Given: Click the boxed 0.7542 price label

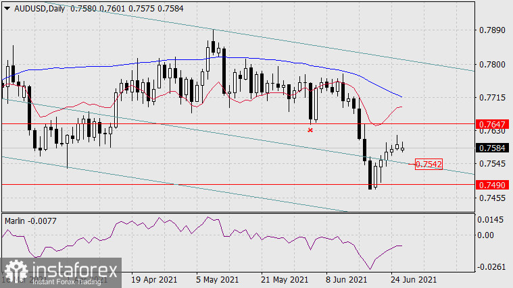Looking at the screenshot, I should coord(429,164).
